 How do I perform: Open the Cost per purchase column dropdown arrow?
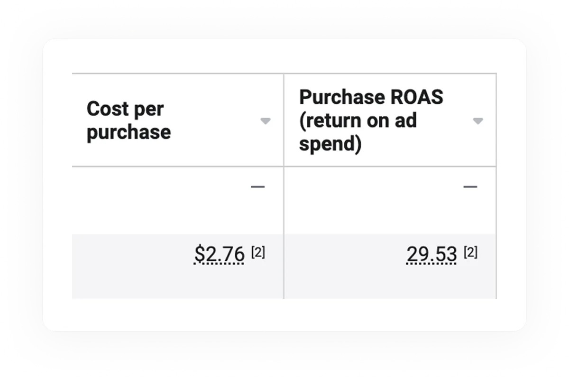266,121
